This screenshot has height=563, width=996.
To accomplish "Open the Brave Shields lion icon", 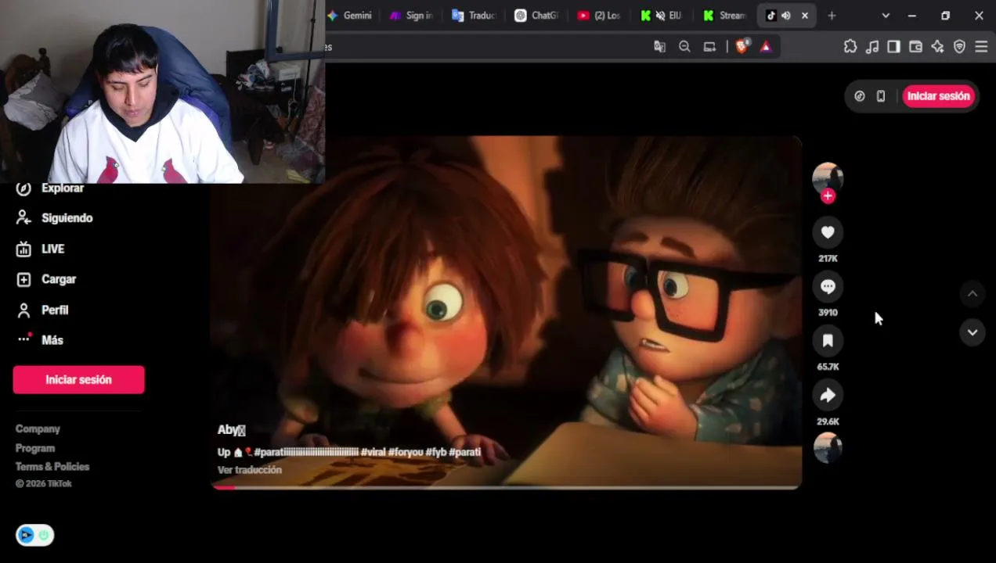I will (742, 46).
